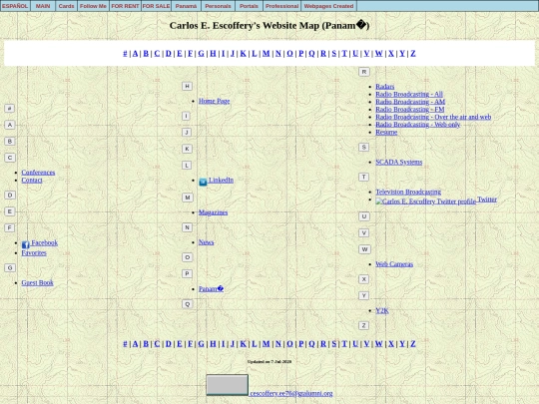Image resolution: width=539 pixels, height=404 pixels.
Task: Click the A section button in left column
Action: [x=10, y=125]
